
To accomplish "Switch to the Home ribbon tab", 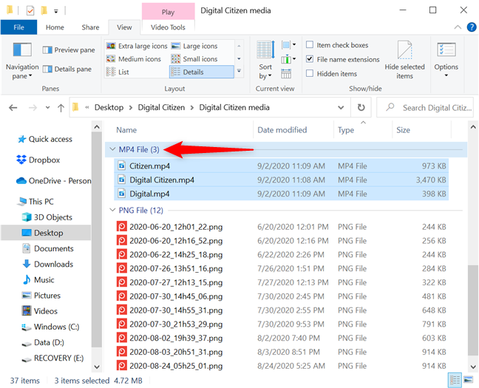I will coord(55,27).
